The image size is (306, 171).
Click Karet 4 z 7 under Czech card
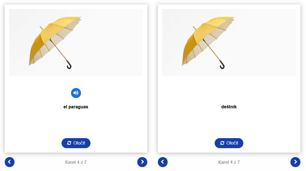[229, 162]
